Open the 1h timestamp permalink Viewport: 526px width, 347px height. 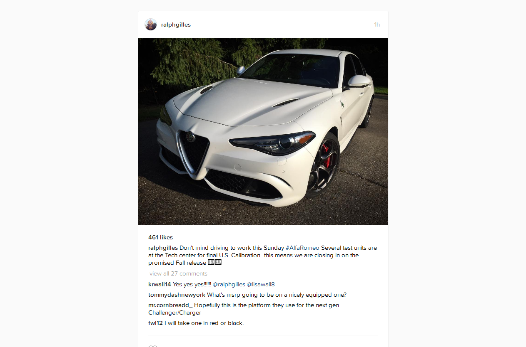[377, 25]
